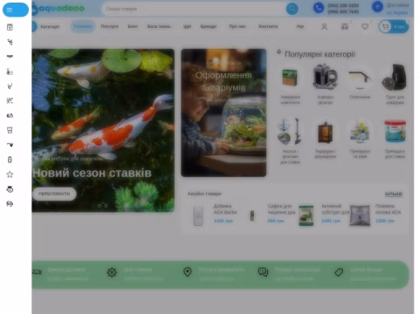Select the first slider dot on banner
419x314 pixels.
(100, 206)
